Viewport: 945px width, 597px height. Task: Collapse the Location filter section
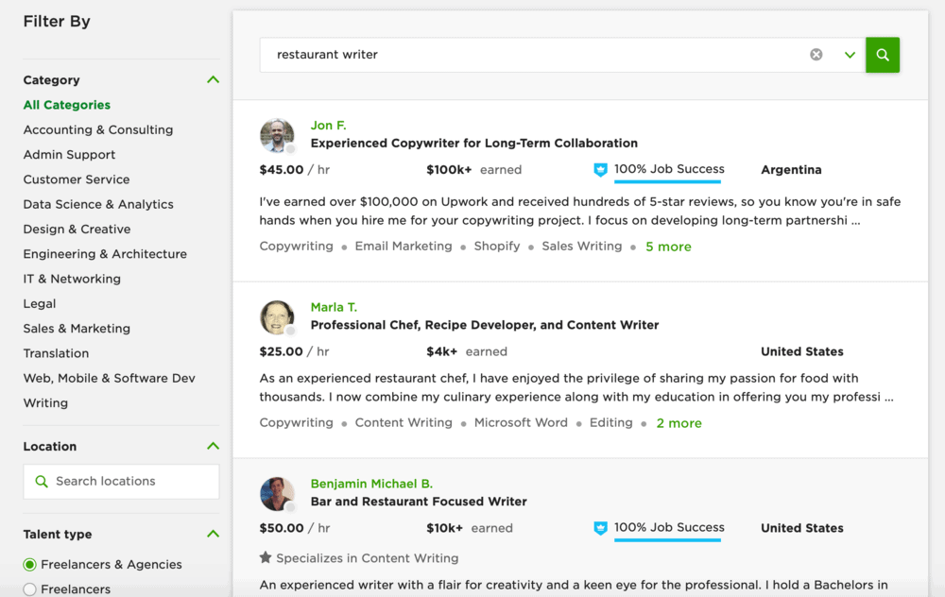point(215,446)
